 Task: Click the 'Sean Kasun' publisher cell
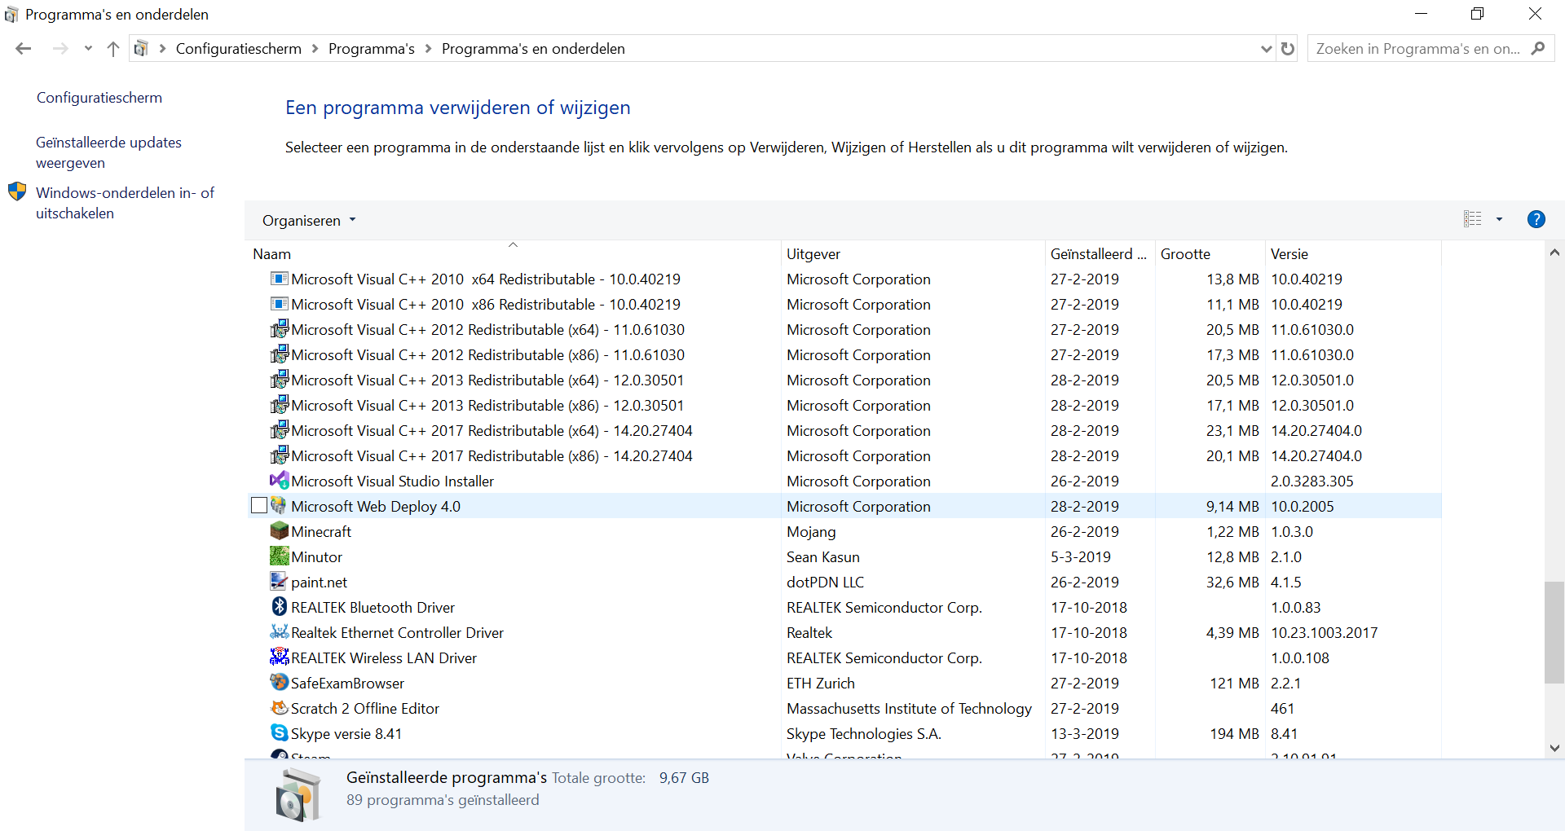point(822,557)
